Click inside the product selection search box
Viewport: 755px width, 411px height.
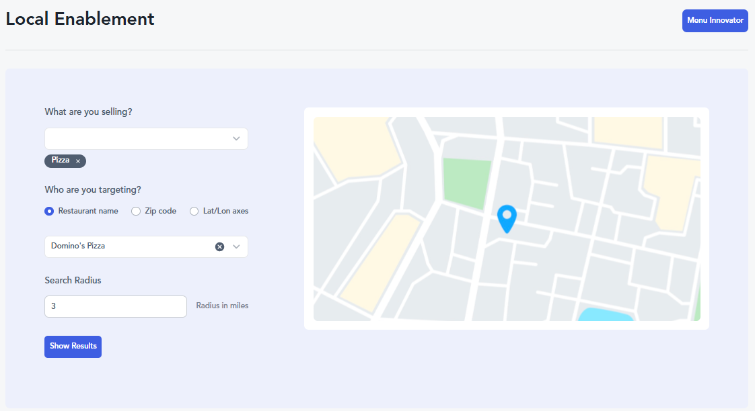(x=135, y=139)
